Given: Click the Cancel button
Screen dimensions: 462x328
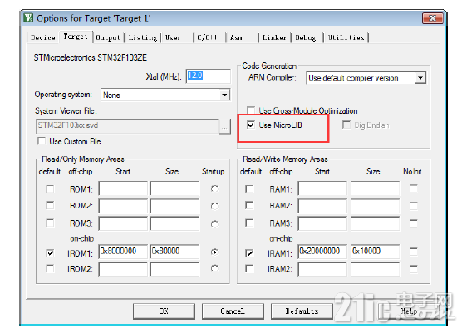Looking at the screenshot, I should (x=233, y=311).
